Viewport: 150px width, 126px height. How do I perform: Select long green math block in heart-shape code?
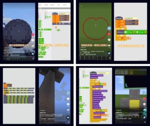[x=135, y=32]
